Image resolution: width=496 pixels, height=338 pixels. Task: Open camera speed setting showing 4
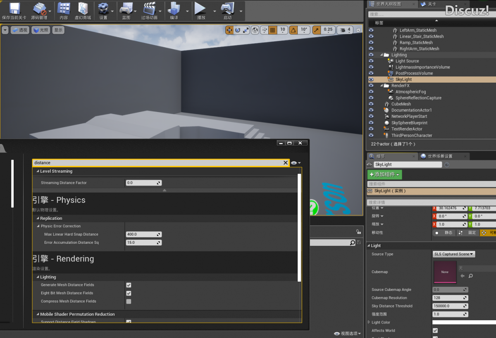[x=345, y=30]
